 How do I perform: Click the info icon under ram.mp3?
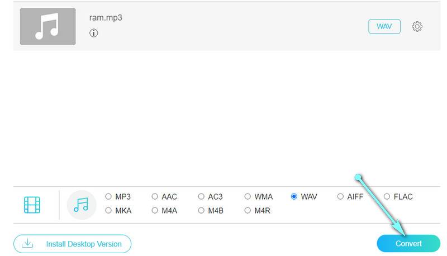pos(94,33)
